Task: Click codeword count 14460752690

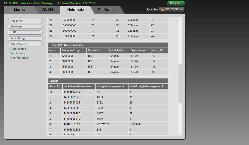Action: [x=72, y=124]
